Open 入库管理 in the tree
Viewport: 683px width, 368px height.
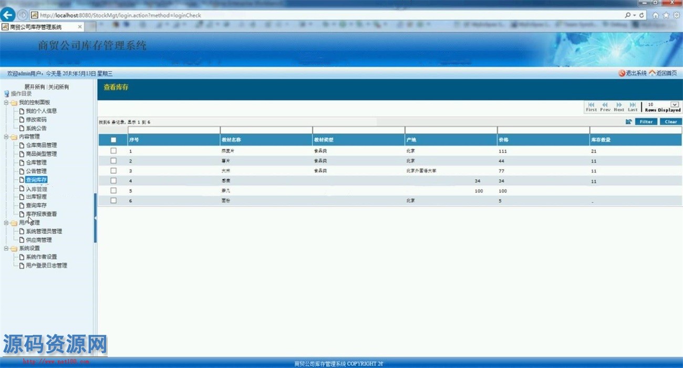(x=36, y=189)
